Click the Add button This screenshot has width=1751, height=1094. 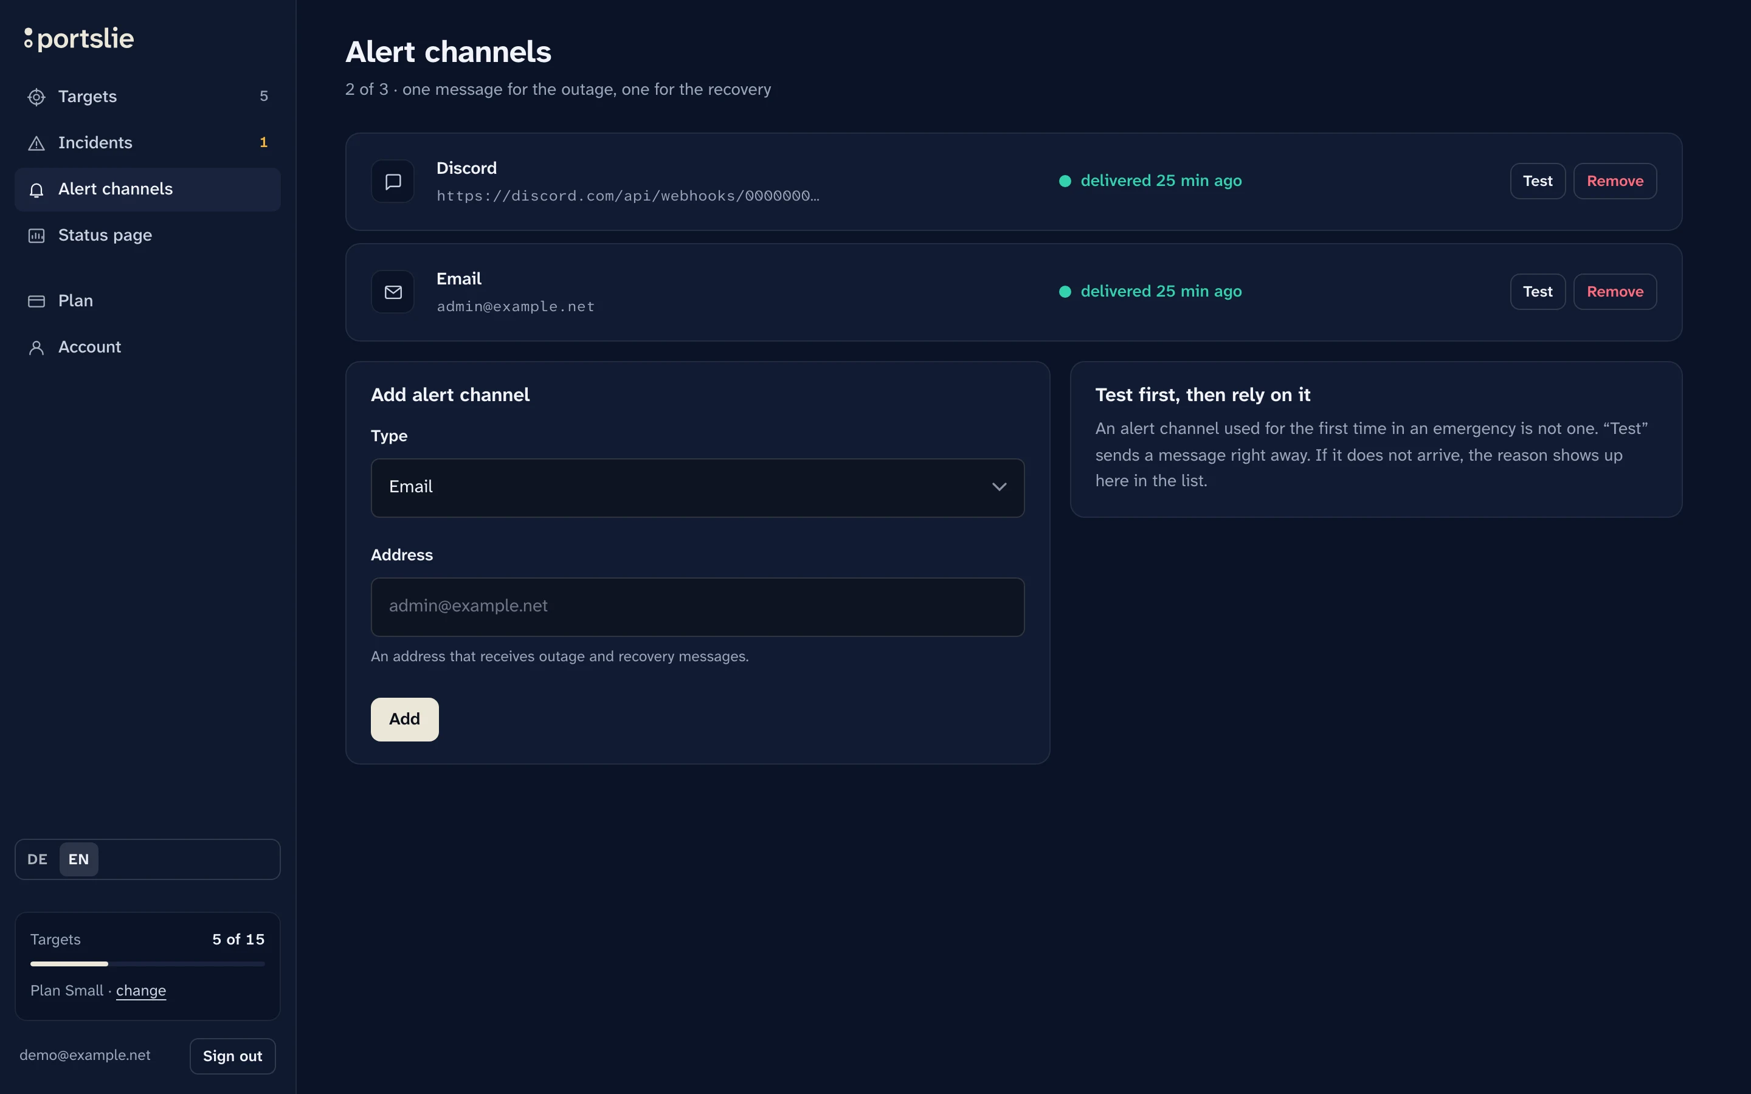[x=404, y=719]
